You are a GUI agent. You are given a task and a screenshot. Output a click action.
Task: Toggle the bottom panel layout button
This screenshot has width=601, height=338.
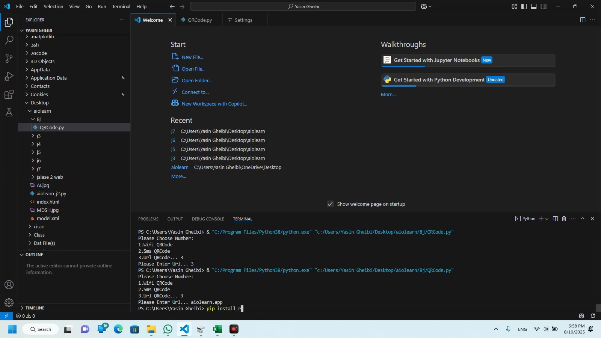(534, 6)
